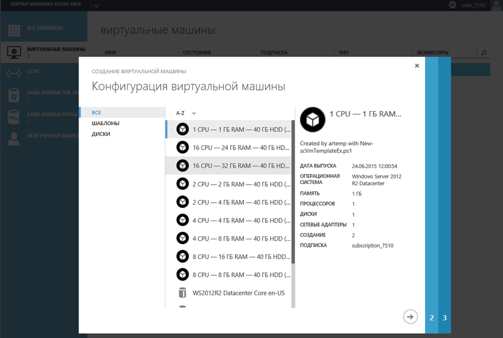Viewport: 503px width, 338px height.
Task: Click the cube icon for 2 CPU — 4 ГБ RAM
Action: 182,202
